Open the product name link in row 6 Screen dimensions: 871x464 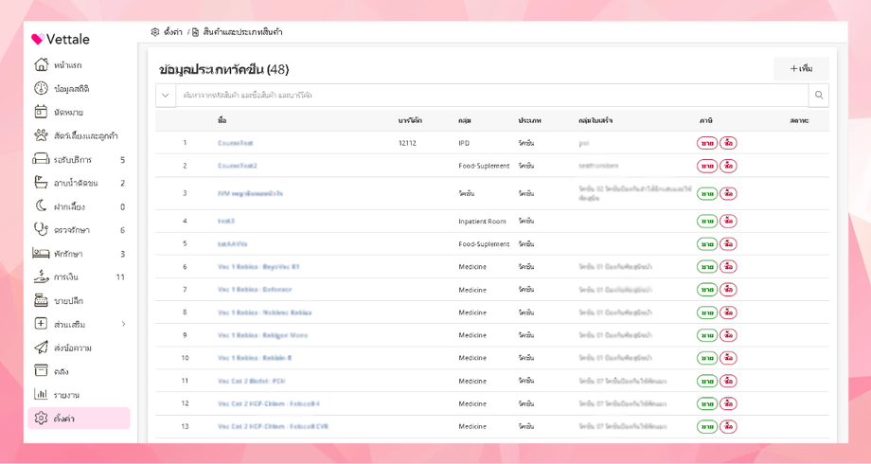258,267
